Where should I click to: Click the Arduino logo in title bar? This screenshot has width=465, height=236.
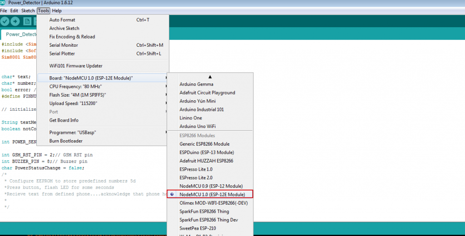pos(4,4)
